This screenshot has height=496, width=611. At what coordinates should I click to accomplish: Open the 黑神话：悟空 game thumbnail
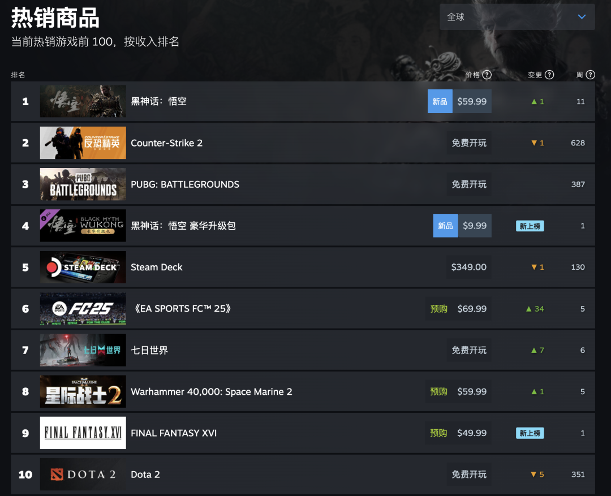point(83,101)
